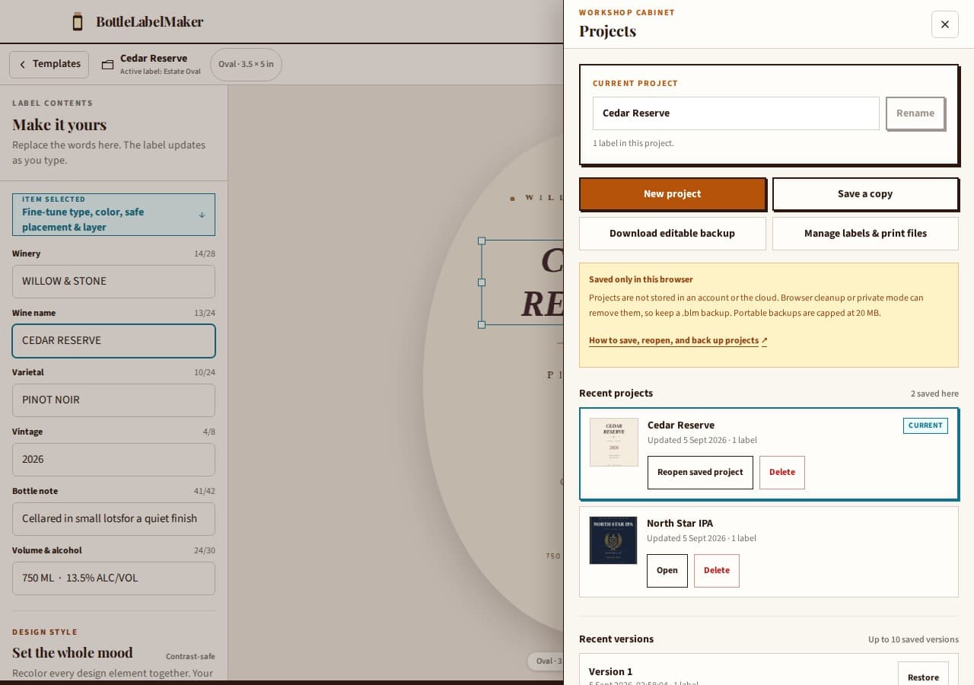
Task: Reopen saved project Cedar Reserve
Action: (x=700, y=473)
